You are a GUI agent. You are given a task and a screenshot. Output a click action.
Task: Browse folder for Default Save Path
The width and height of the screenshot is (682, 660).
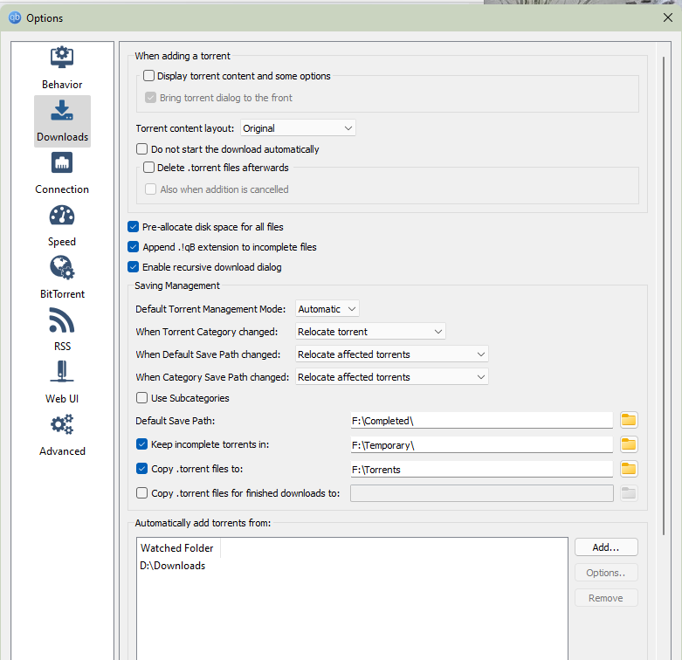(x=629, y=420)
